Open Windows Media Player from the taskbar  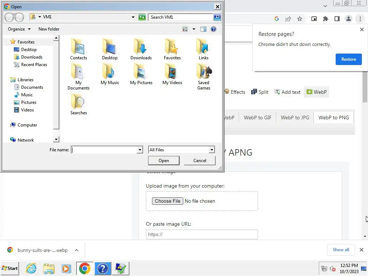(66, 268)
